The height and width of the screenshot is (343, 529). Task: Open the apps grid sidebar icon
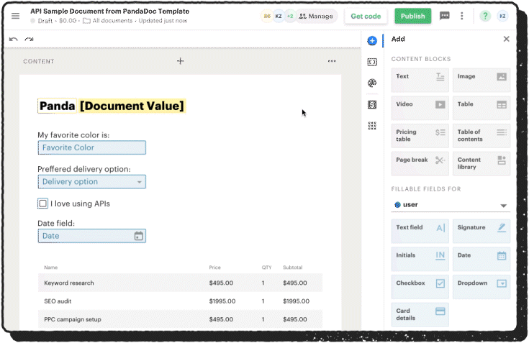tap(372, 126)
